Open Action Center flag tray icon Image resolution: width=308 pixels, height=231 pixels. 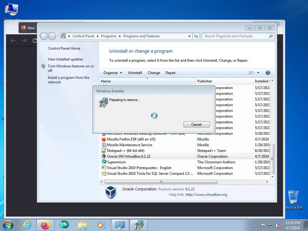[263, 225]
